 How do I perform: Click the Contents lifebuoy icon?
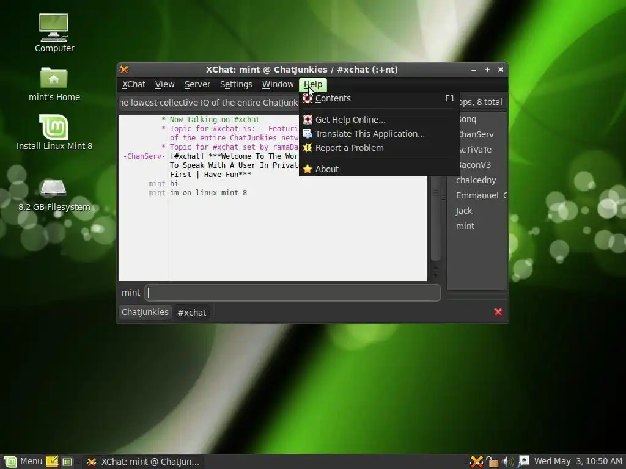point(307,98)
